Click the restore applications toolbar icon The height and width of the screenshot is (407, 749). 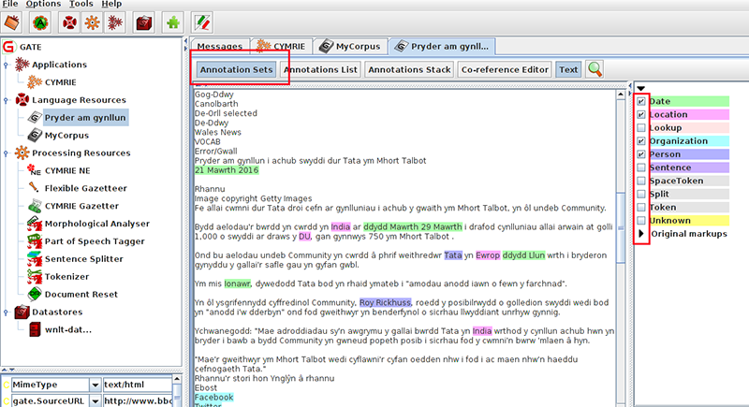pyautogui.click(x=12, y=22)
